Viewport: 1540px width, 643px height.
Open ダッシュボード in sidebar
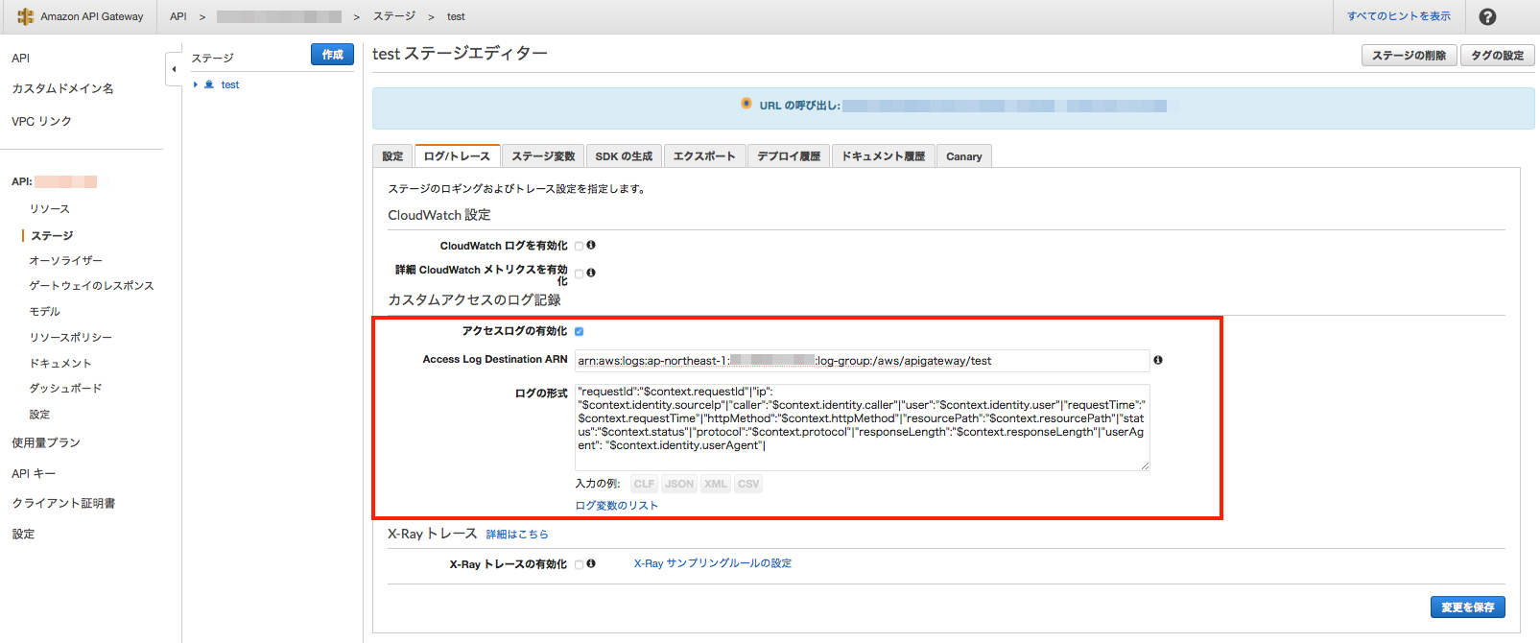click(65, 389)
